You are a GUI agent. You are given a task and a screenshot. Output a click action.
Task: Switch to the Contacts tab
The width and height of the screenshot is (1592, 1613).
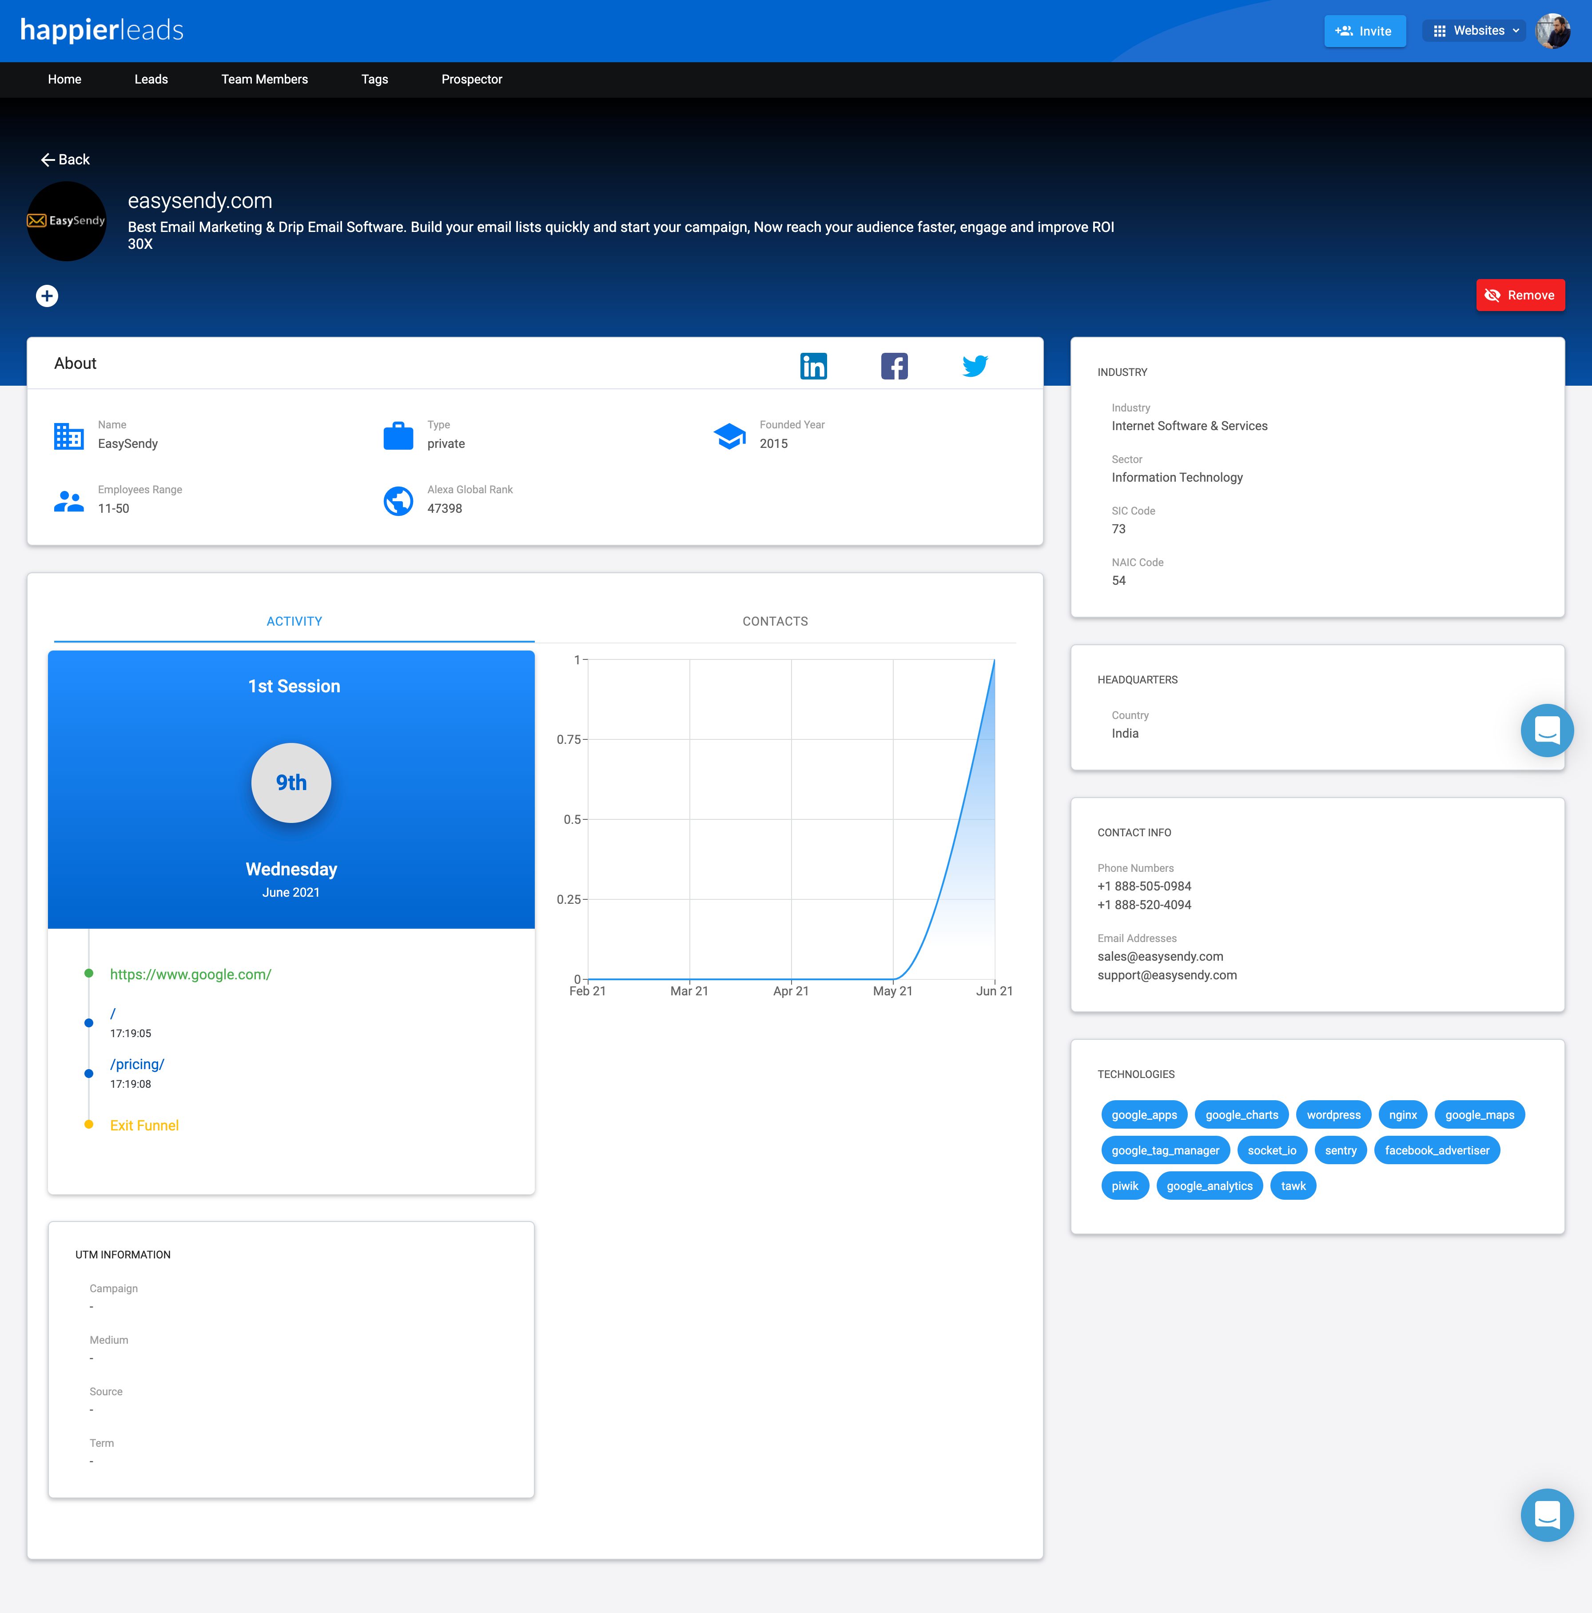pyautogui.click(x=774, y=621)
